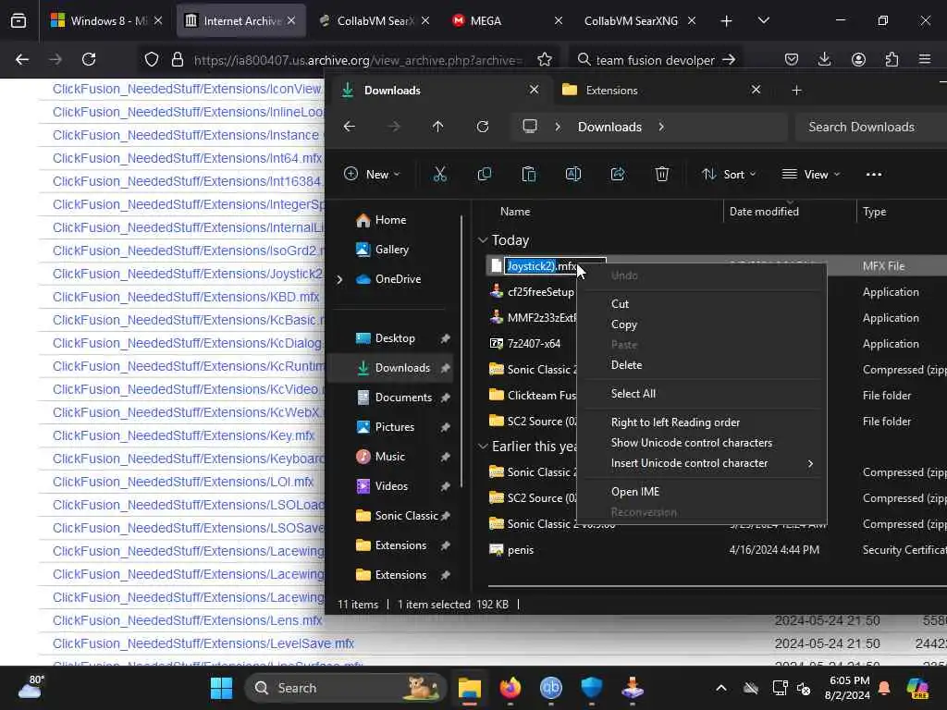The width and height of the screenshot is (947, 710).
Task: Open the Key.mfx archive link
Action: (184, 435)
